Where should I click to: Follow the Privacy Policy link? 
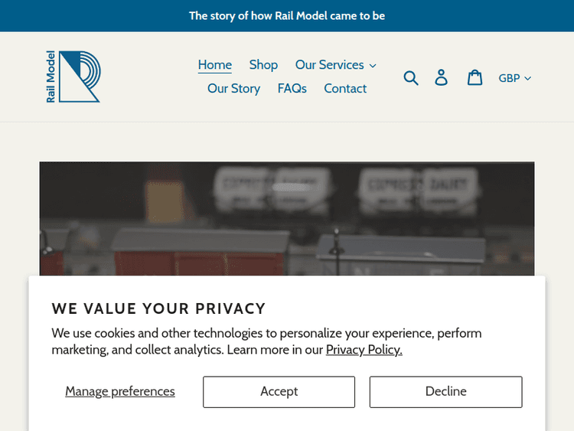[x=364, y=350]
